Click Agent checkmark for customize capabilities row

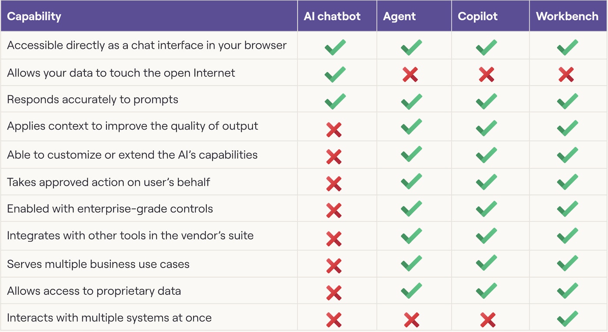[411, 154]
